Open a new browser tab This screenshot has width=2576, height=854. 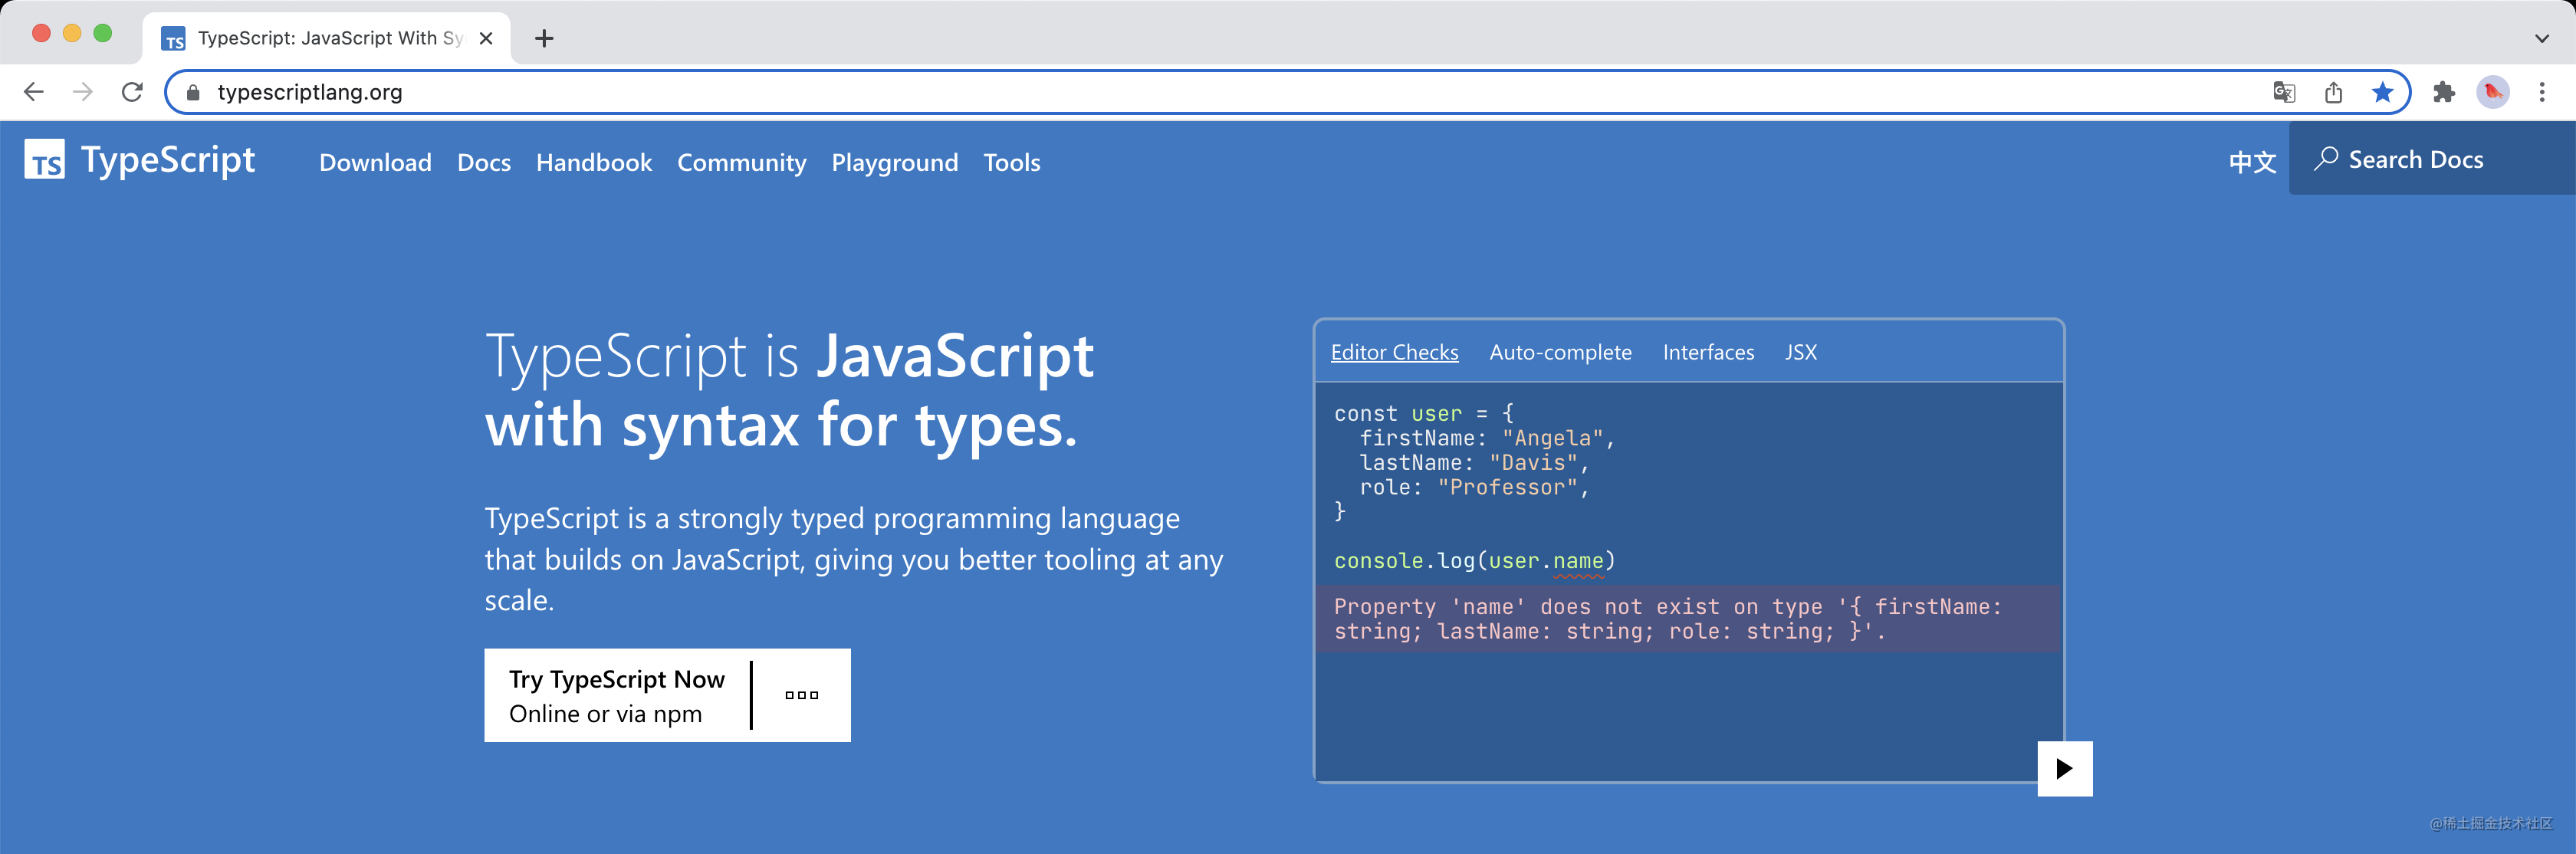point(544,38)
